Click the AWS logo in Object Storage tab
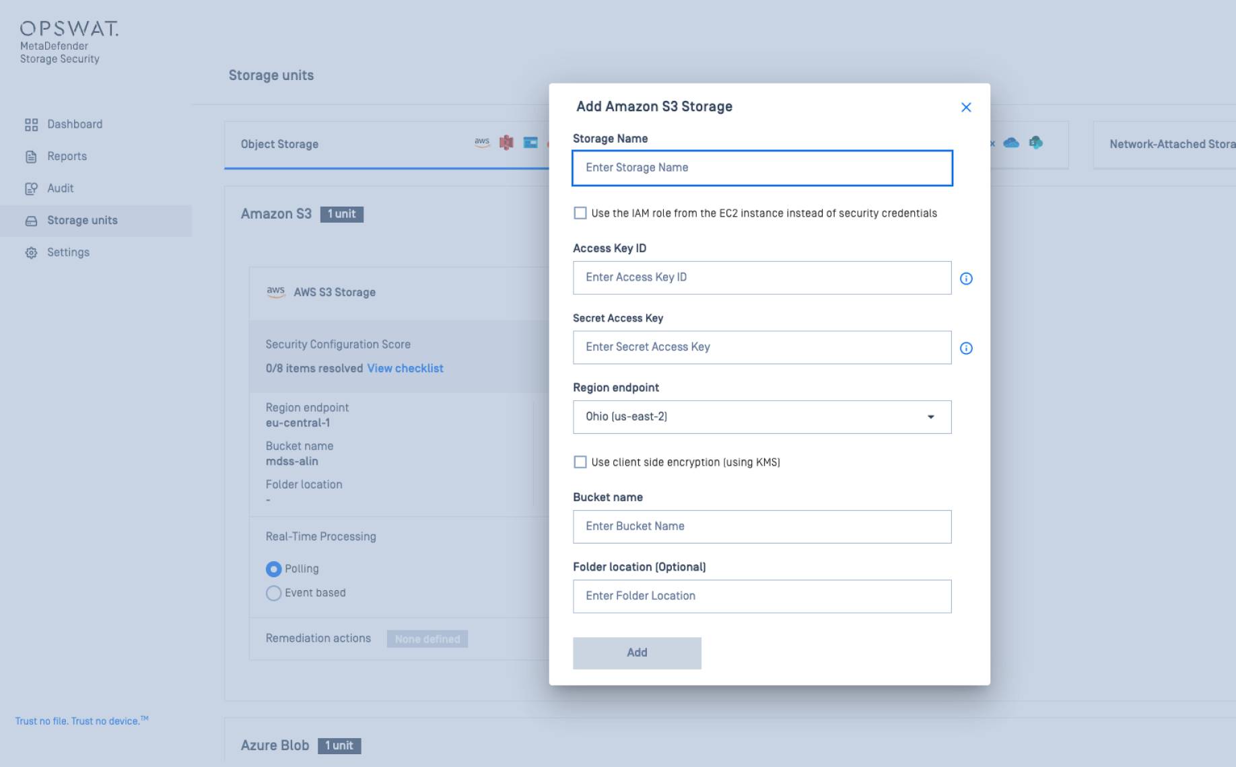The image size is (1236, 767). (x=482, y=143)
